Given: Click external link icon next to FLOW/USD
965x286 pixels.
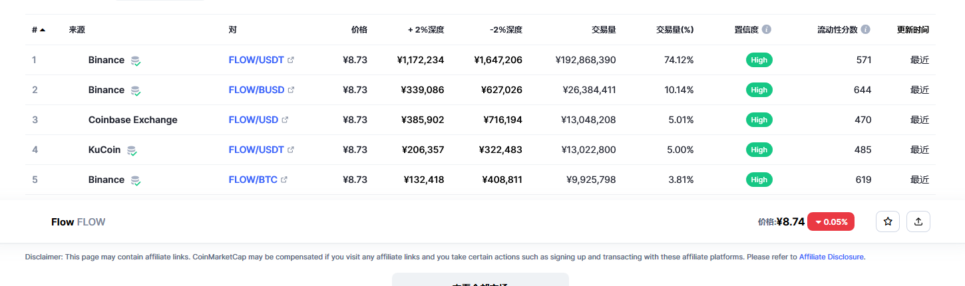Looking at the screenshot, I should 285,120.
